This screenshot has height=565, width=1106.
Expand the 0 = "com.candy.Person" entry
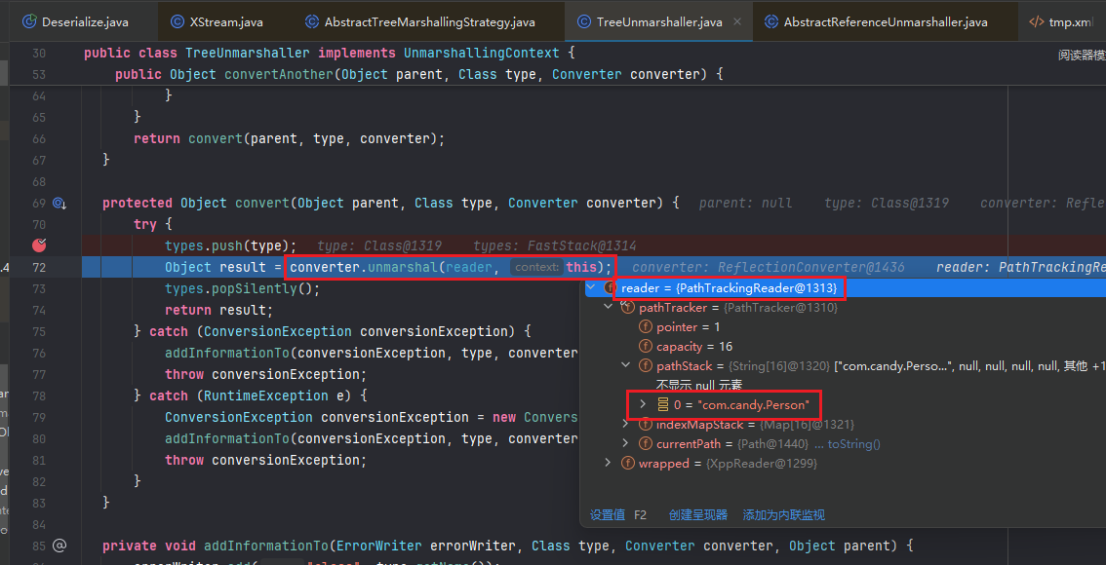pyautogui.click(x=642, y=404)
